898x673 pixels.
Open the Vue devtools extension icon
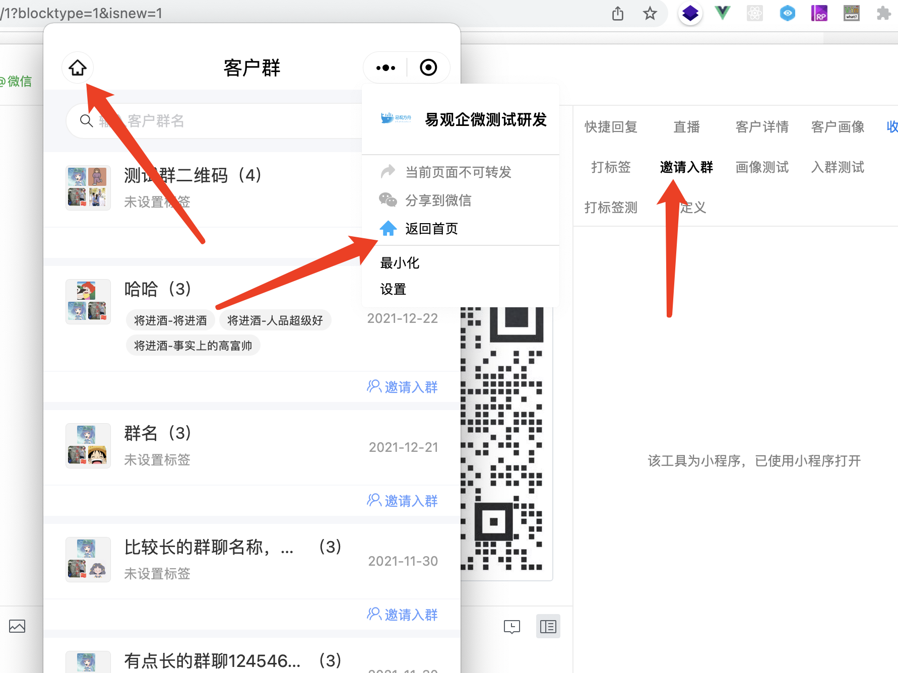click(723, 13)
